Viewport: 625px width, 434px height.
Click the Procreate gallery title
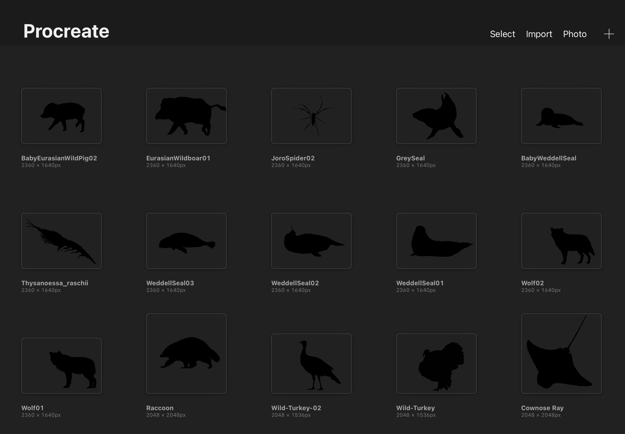pos(66,31)
